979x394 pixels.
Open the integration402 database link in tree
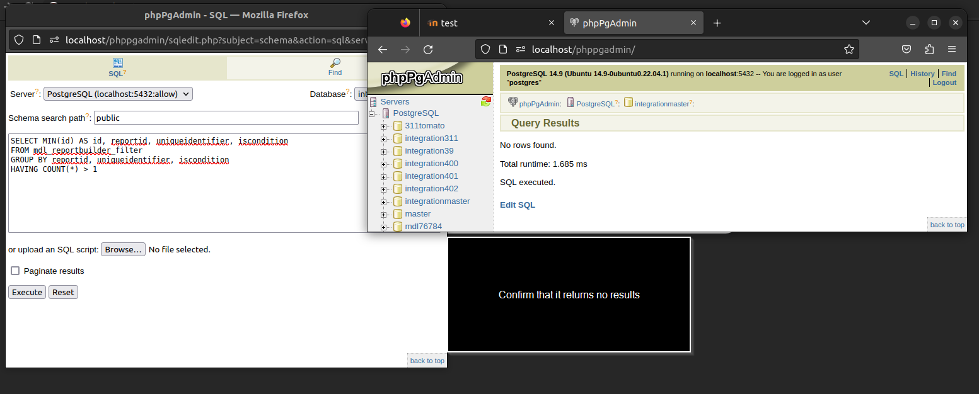tap(431, 189)
